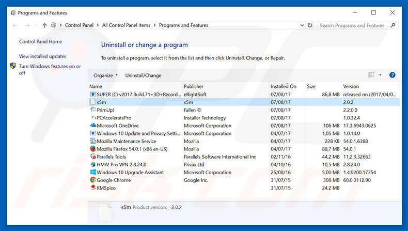The height and width of the screenshot is (231, 408).
Task: Navigate back with the left arrow
Action: [x=15, y=25]
